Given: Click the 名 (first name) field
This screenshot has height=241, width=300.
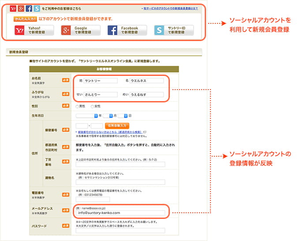Looking at the screenshot, I should [146, 81].
